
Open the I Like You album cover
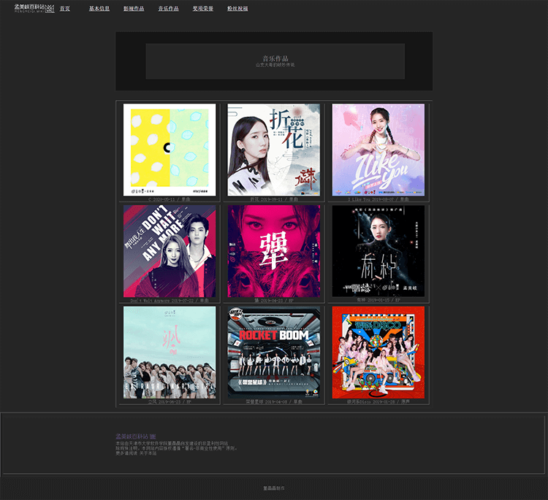point(378,150)
